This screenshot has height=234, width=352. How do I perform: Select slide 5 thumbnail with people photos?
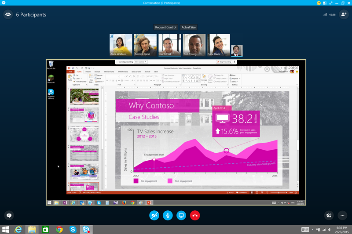click(x=84, y=172)
